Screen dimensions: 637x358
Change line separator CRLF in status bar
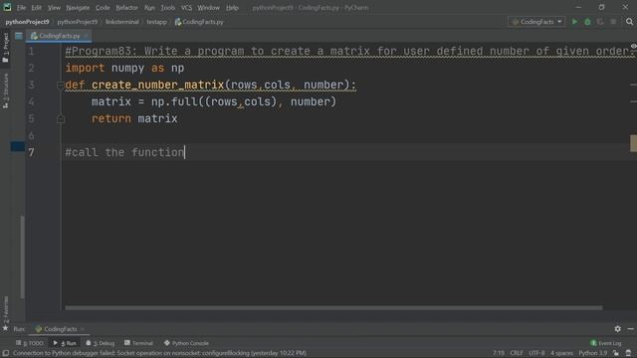click(517, 354)
